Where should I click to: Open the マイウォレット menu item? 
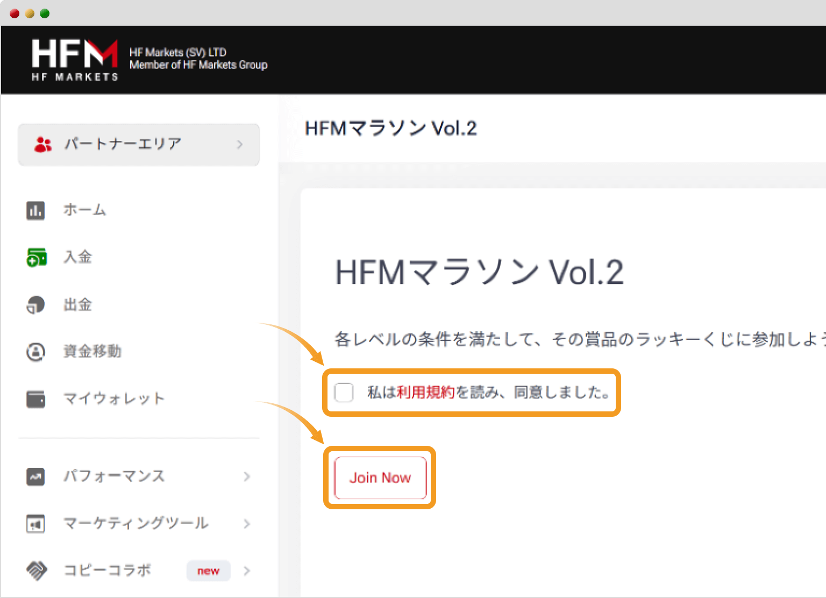point(113,398)
